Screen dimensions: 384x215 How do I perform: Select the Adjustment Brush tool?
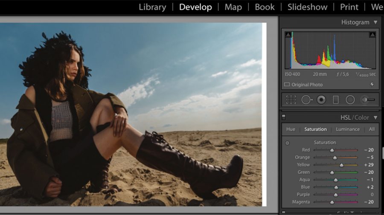point(368,100)
